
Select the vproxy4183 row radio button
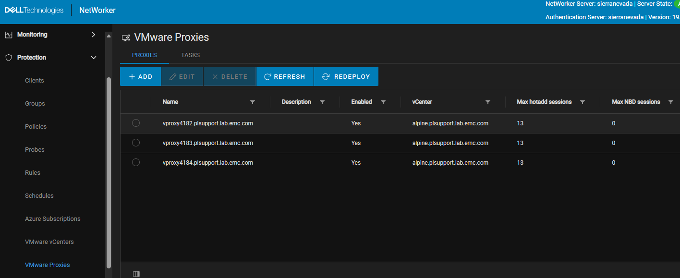(136, 143)
